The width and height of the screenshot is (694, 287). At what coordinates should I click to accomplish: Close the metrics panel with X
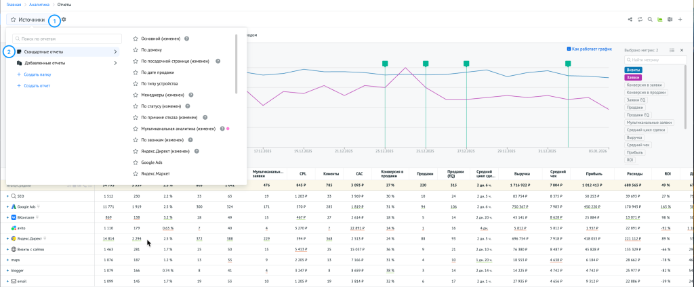(x=682, y=50)
